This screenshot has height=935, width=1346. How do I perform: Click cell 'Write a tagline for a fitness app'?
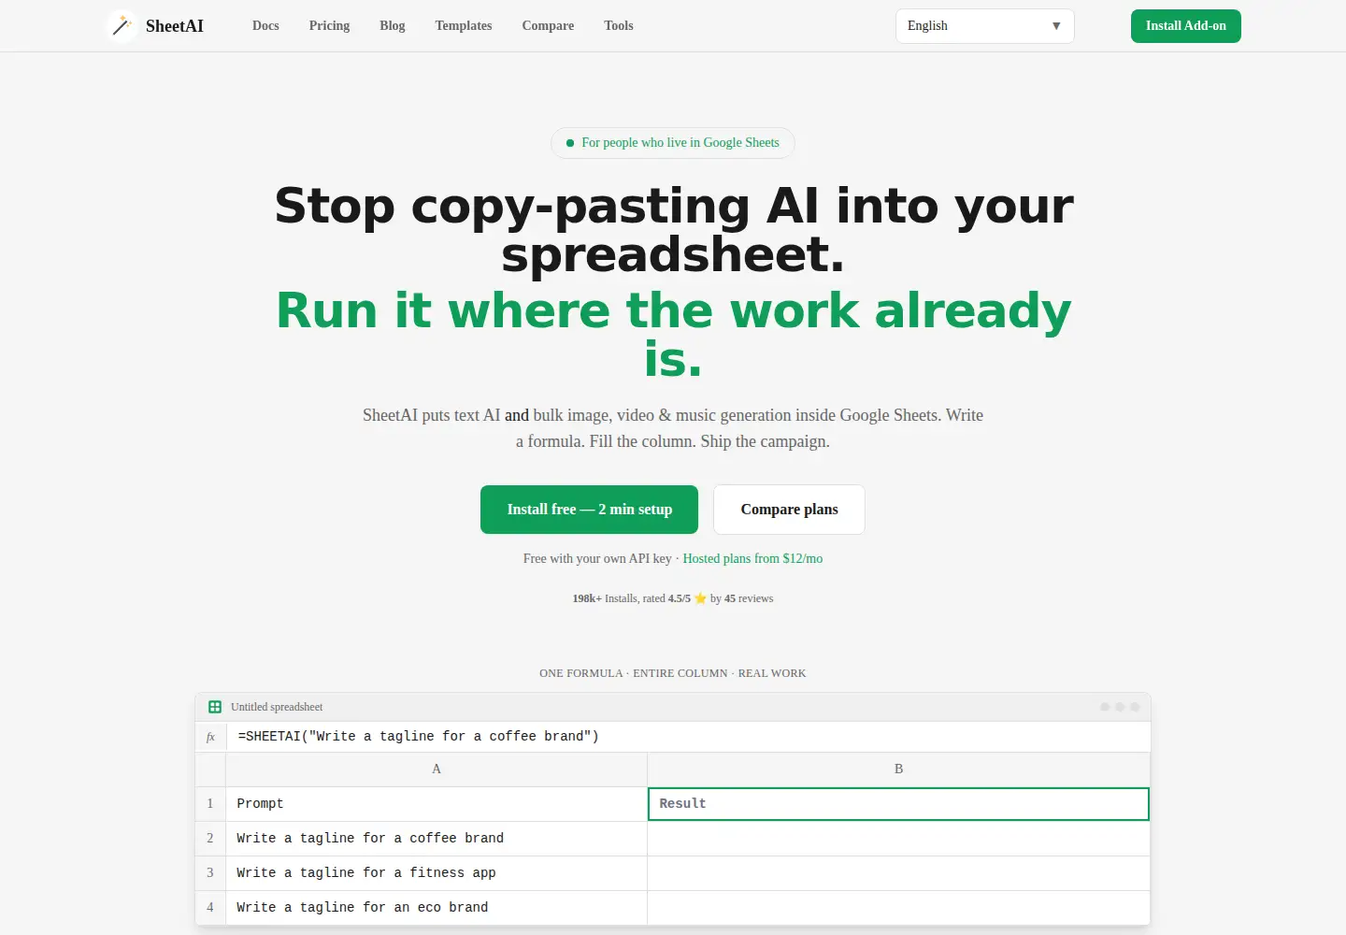point(437,873)
